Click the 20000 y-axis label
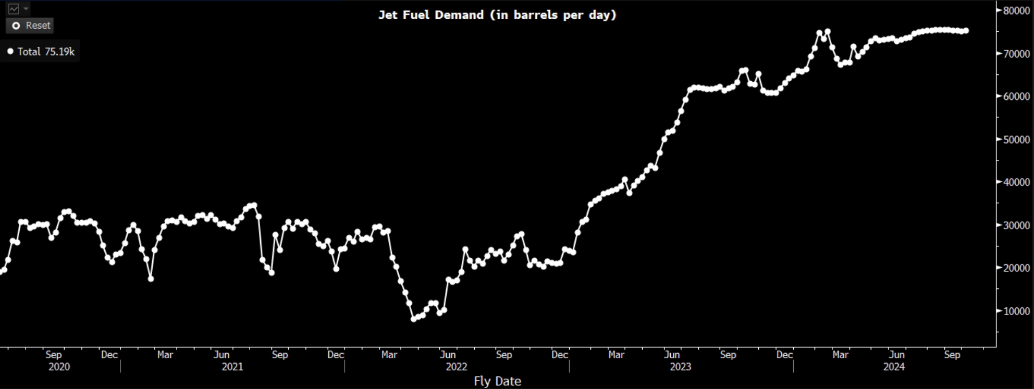This screenshot has height=389, width=1034. [1016, 268]
